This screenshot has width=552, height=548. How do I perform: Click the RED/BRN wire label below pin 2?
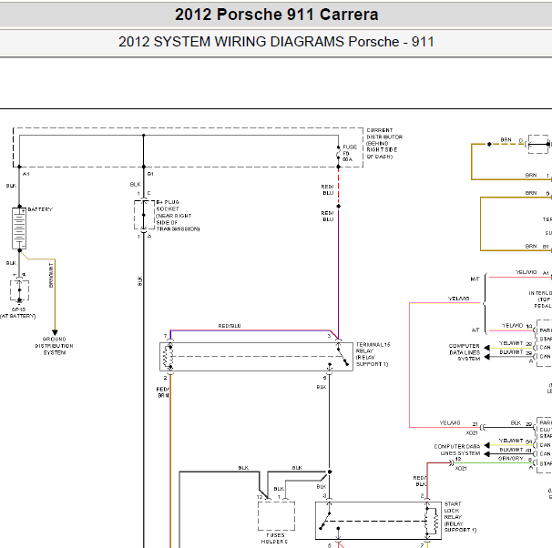[163, 392]
